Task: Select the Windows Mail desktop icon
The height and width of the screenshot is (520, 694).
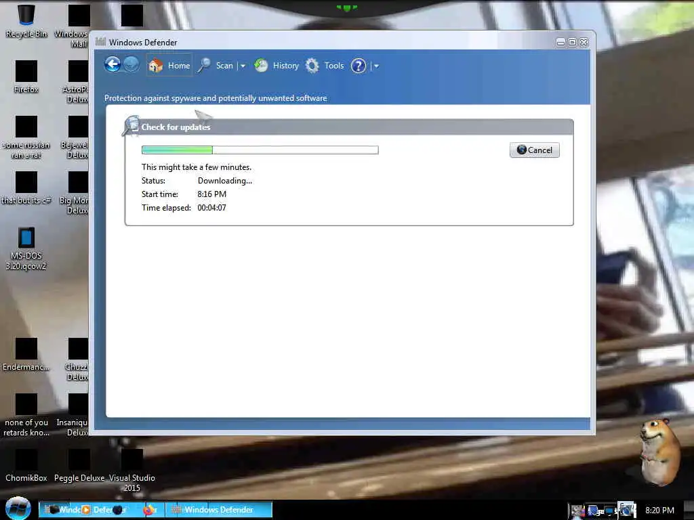Action: click(x=73, y=26)
